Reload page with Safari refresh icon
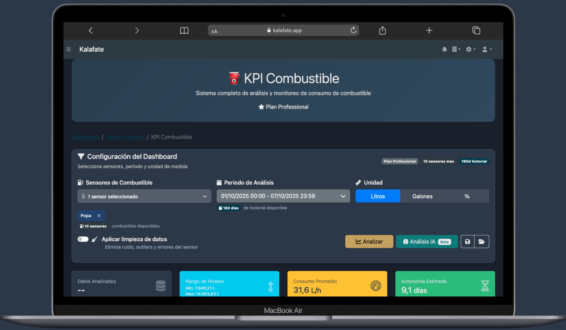The height and width of the screenshot is (330, 566). 353,30
